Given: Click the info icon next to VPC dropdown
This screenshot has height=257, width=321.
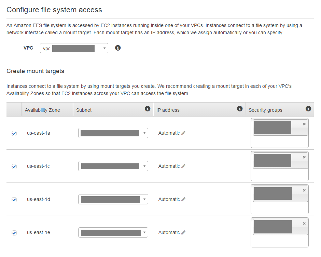Looking at the screenshot, I should tap(118, 48).
